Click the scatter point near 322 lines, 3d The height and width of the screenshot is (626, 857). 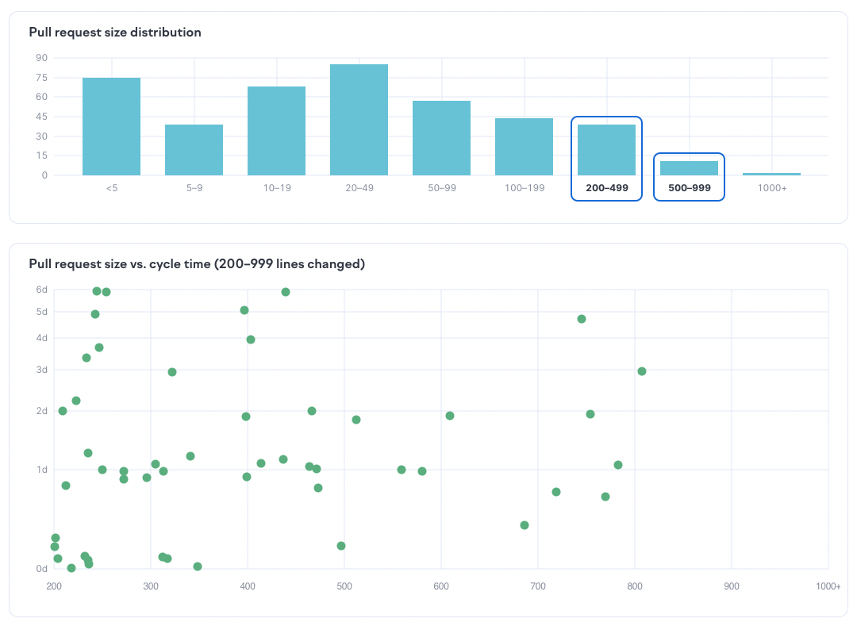[x=172, y=372]
